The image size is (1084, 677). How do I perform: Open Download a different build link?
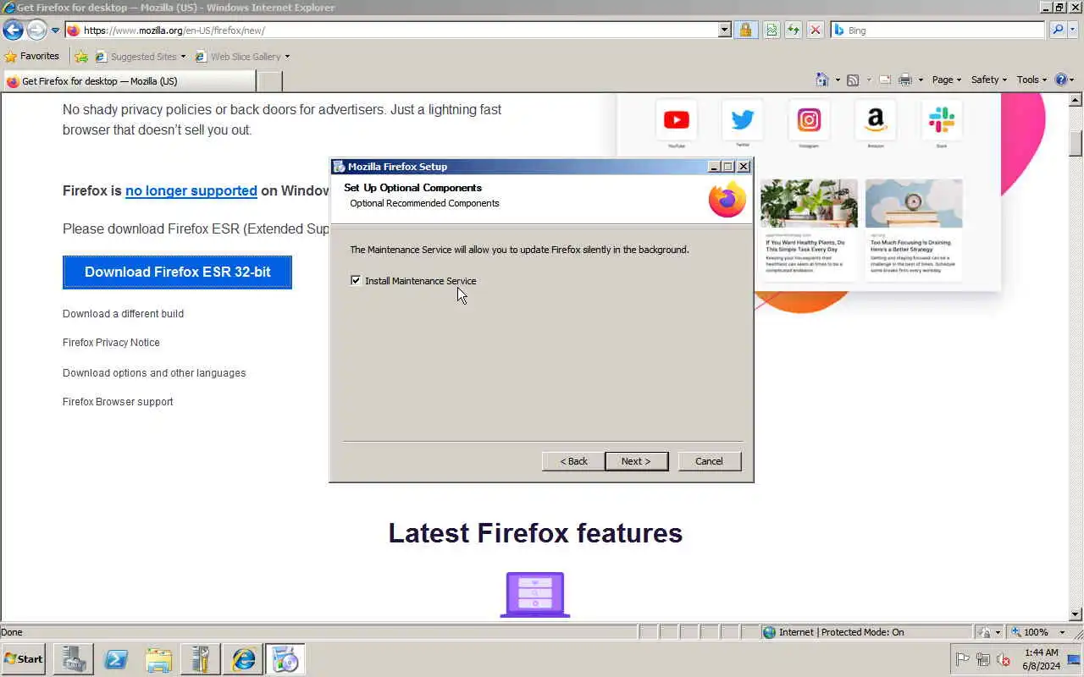click(123, 314)
